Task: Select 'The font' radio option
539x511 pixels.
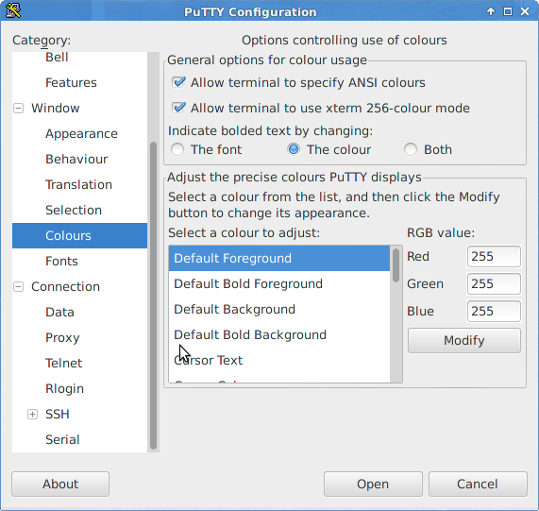Action: [177, 149]
